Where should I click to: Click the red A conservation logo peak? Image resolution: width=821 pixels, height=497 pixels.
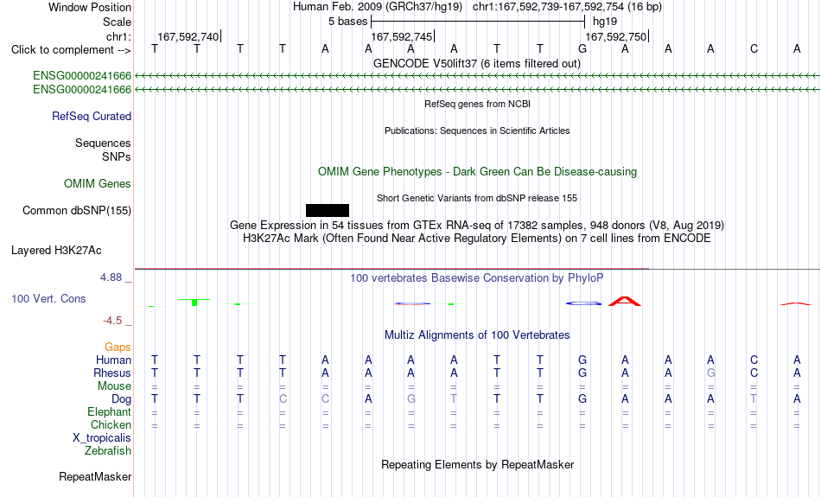(625, 301)
